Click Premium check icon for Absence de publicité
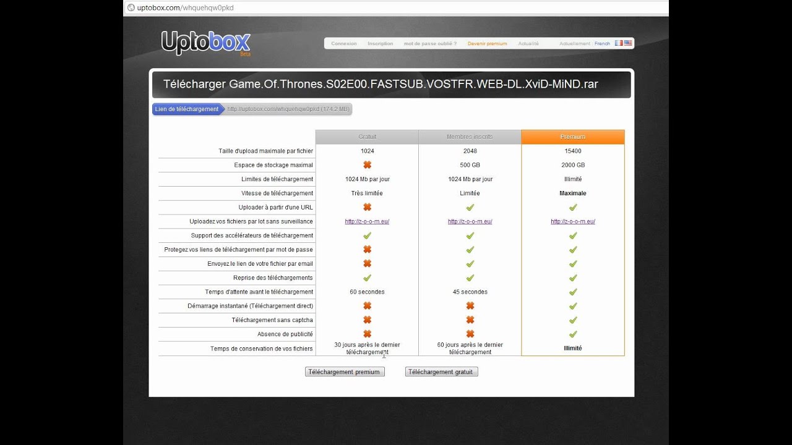Viewport: 792px width, 445px height. tap(573, 334)
